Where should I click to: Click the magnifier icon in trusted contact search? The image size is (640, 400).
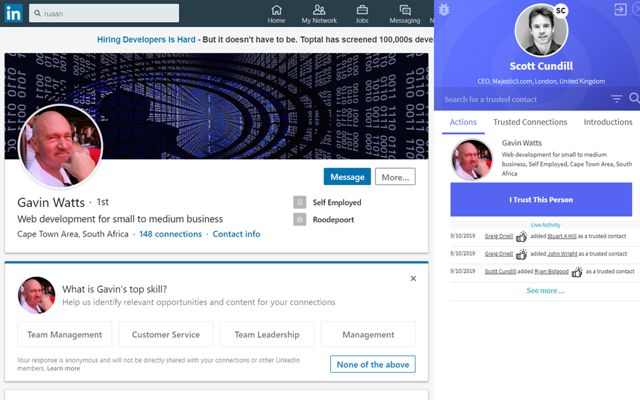[x=634, y=98]
